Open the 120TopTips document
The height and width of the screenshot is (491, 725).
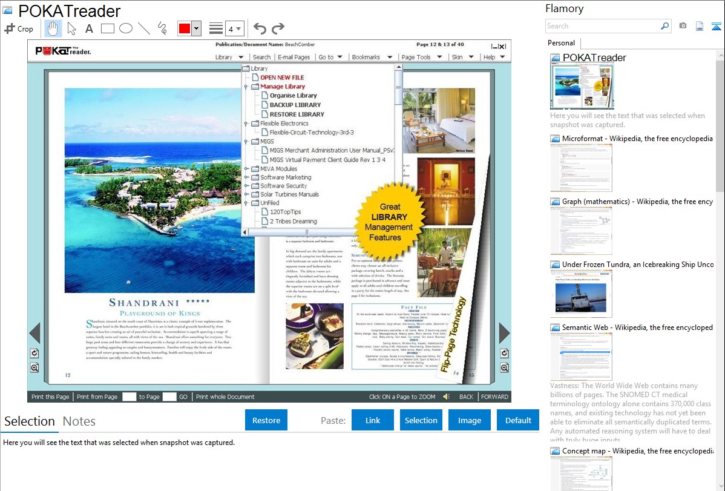coord(285,211)
